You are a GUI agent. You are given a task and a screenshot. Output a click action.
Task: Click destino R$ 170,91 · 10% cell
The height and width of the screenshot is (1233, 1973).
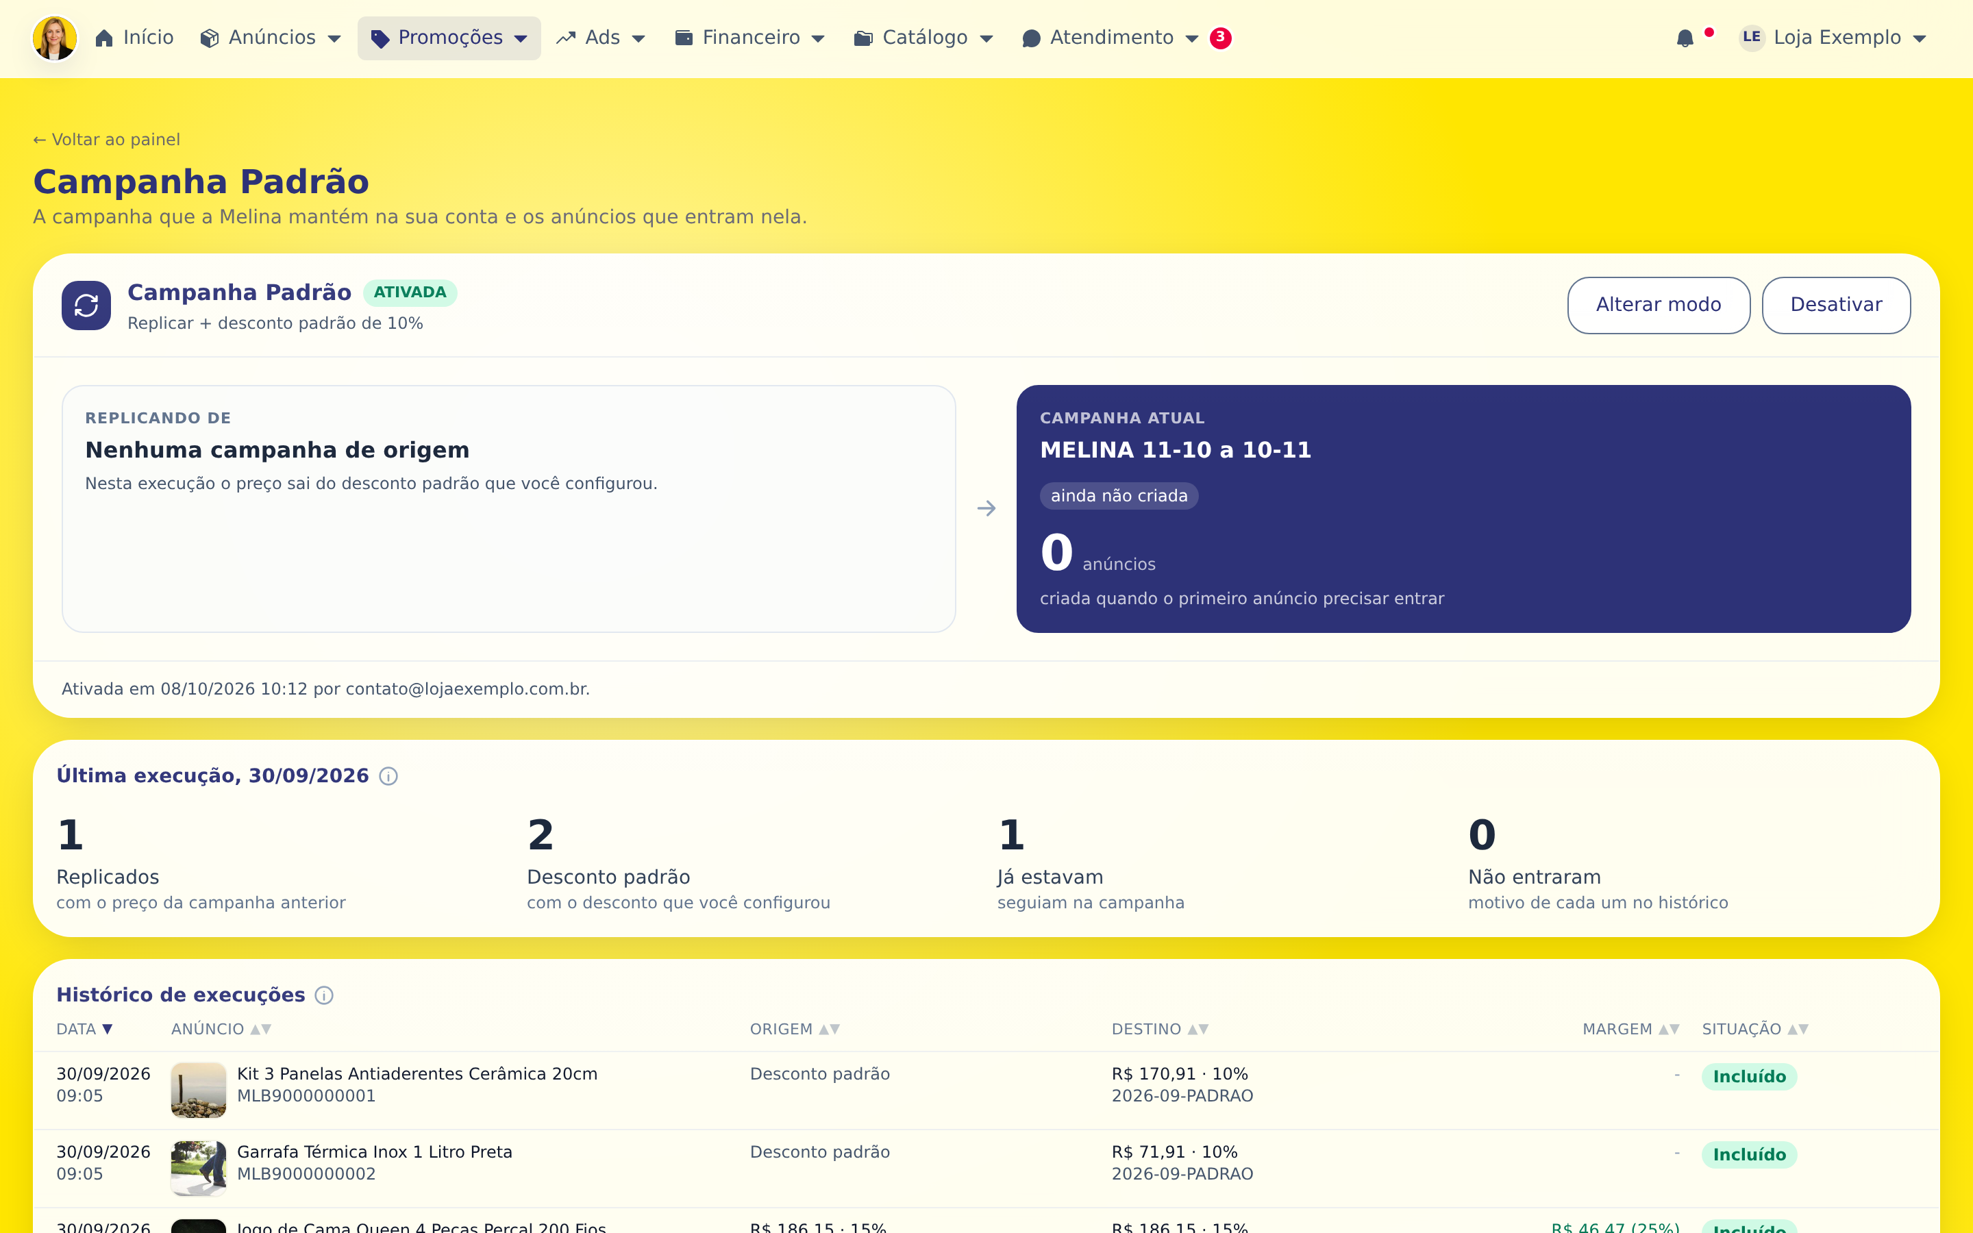click(1180, 1074)
